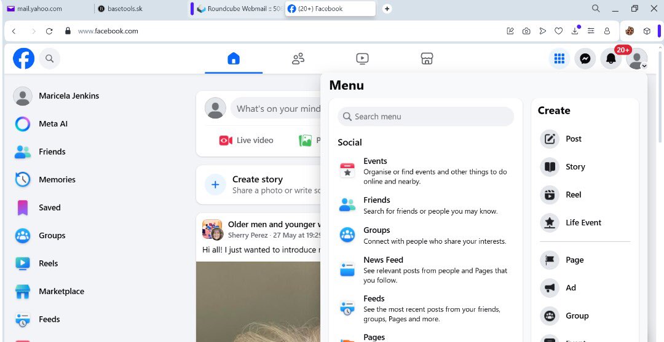Reload the current page
Screen dimensions: 664x342
click(x=49, y=31)
